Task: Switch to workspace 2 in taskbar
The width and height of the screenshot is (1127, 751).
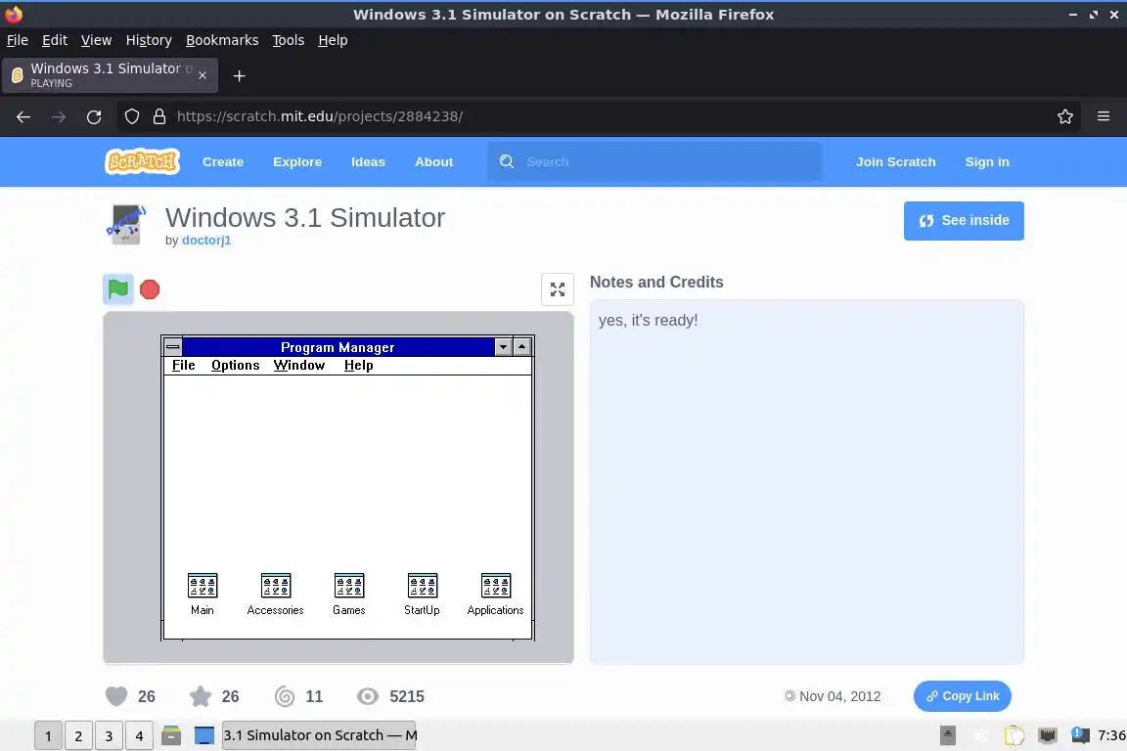Action: click(x=78, y=736)
